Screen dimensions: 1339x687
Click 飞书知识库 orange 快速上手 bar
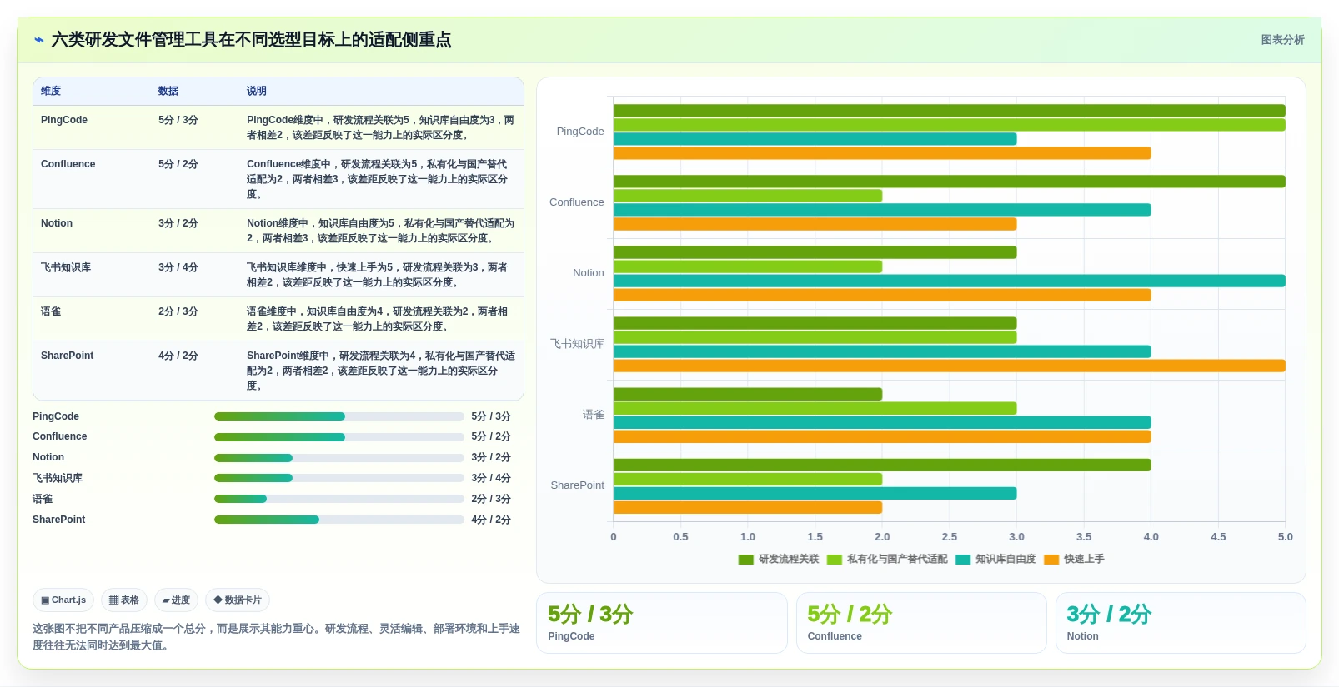(x=950, y=366)
